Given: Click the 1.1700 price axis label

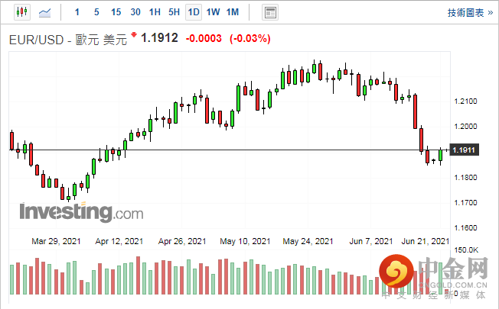Looking at the screenshot, I should tap(465, 202).
